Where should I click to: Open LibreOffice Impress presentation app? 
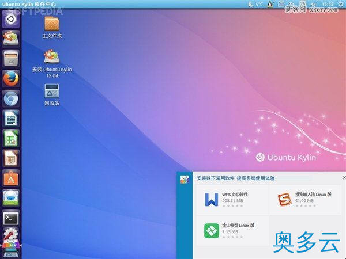(x=10, y=158)
